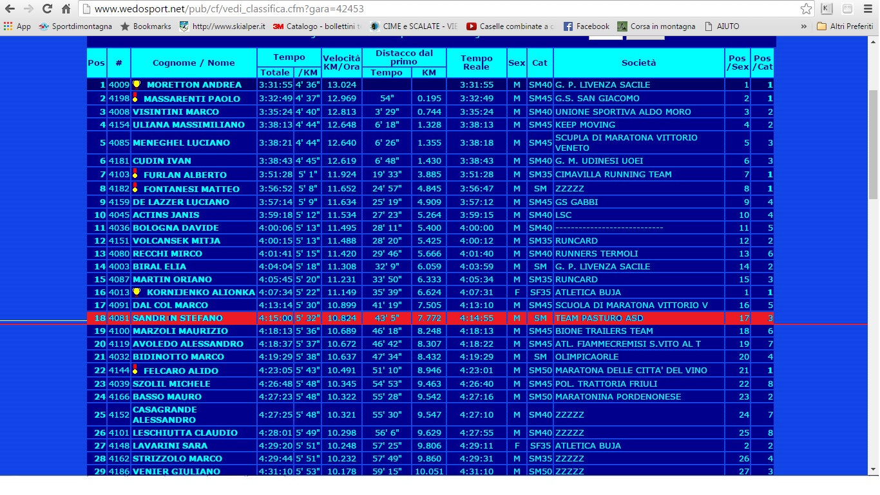Open the Altri Preferiti folder

point(845,26)
